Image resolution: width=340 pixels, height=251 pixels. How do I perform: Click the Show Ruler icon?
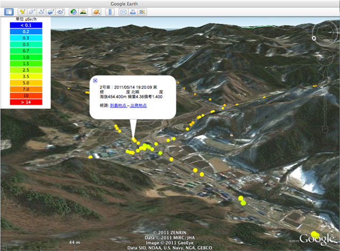pyautogui.click(x=110, y=11)
